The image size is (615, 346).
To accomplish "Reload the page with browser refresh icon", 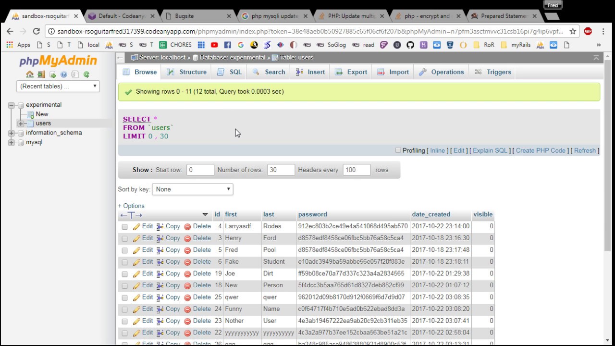I will click(36, 31).
